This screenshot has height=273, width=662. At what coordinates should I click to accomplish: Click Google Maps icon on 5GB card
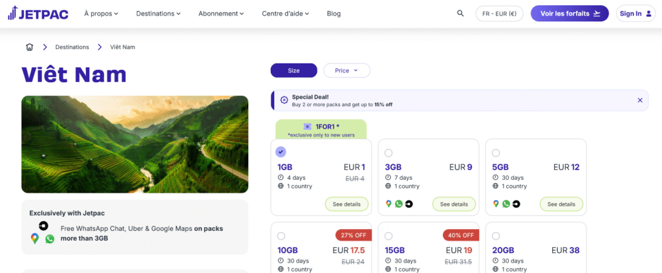pos(496,204)
